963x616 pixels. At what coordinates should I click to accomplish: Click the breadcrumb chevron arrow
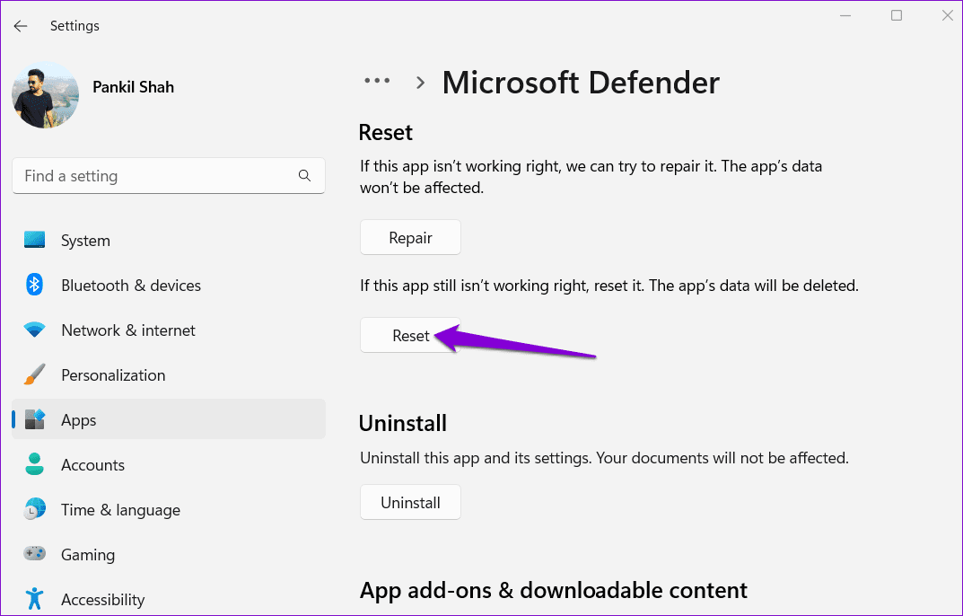[420, 83]
